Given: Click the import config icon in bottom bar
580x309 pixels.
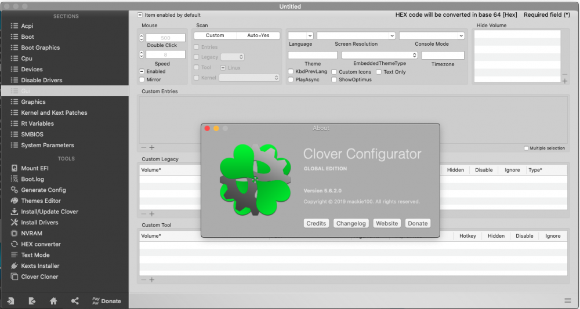Looking at the screenshot, I should click(x=10, y=301).
